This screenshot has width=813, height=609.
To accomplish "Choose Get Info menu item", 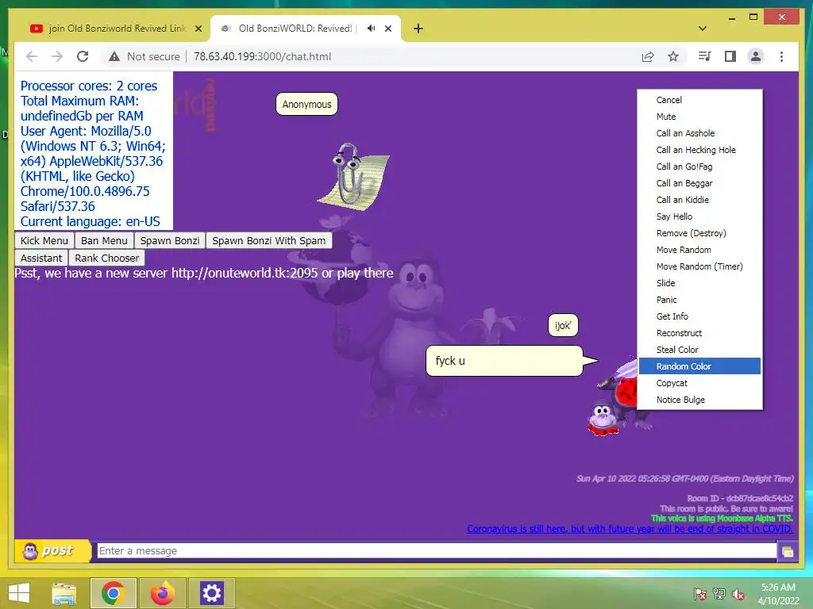I will click(x=699, y=316).
